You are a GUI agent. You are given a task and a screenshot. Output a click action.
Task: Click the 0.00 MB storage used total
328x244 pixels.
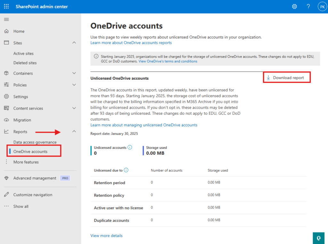[155, 153]
